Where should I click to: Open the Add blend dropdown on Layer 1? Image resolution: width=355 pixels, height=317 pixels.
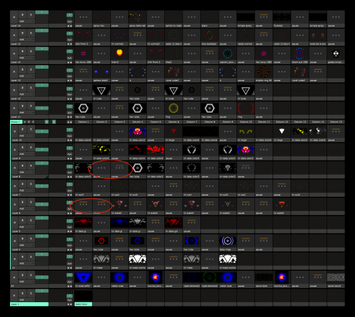point(27,300)
